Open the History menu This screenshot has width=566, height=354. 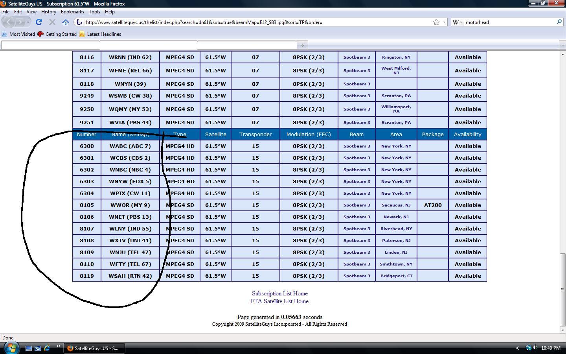click(x=49, y=12)
